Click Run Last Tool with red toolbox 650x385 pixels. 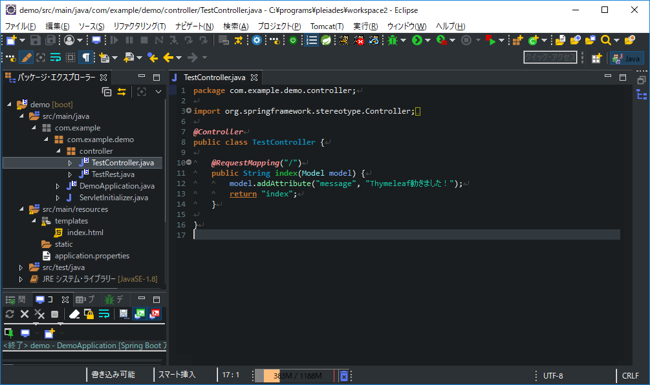click(x=442, y=40)
